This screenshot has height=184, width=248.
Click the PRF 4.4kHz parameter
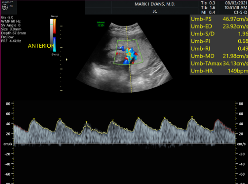click(11, 41)
